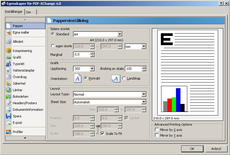Open the Sheet Size Automatisk dropdown

144,102
